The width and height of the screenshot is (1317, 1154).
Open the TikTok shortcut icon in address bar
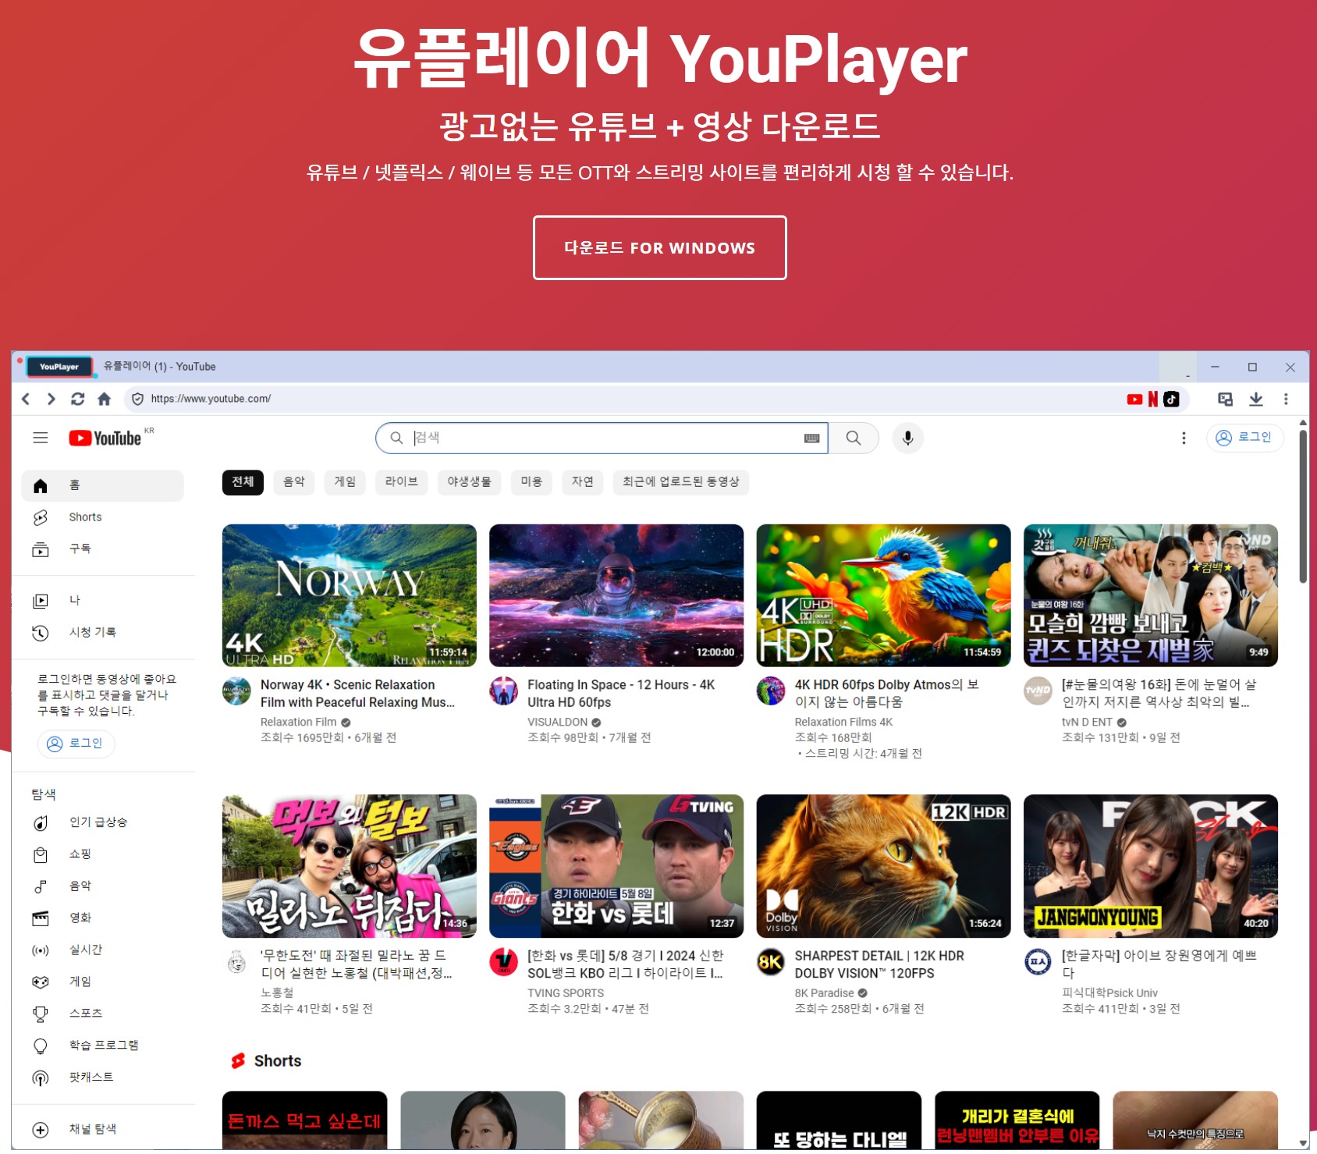1171,399
